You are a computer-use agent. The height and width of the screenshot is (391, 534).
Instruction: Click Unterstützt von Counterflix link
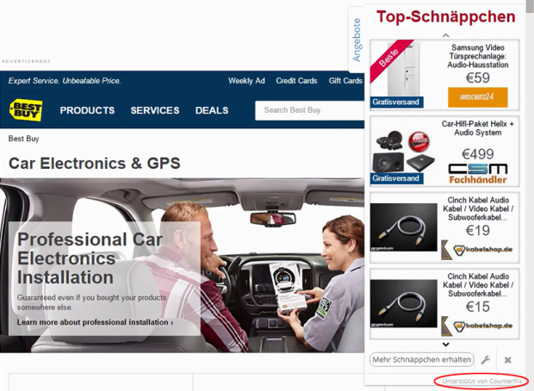click(x=481, y=382)
